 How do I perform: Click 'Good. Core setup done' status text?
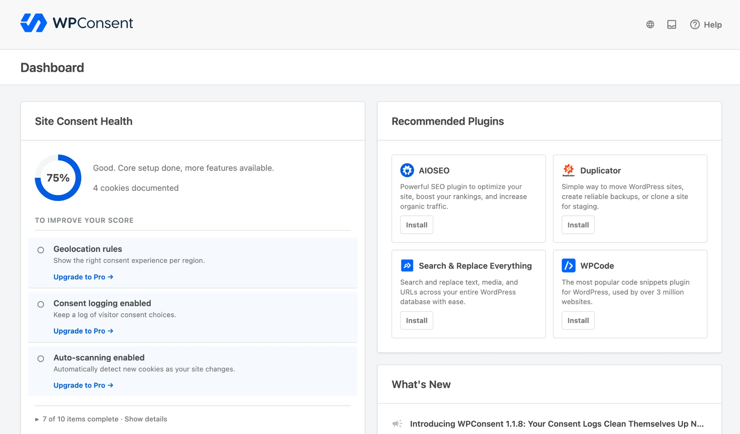pos(184,168)
